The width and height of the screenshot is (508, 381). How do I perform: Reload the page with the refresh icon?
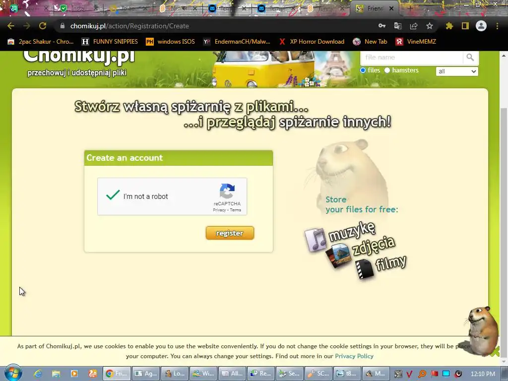43,26
